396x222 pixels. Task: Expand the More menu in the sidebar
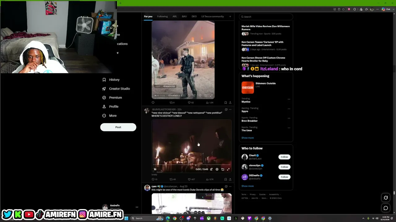point(110,116)
